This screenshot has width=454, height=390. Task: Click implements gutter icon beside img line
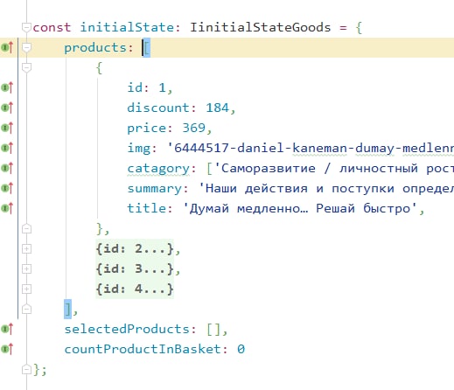[x=7, y=148]
